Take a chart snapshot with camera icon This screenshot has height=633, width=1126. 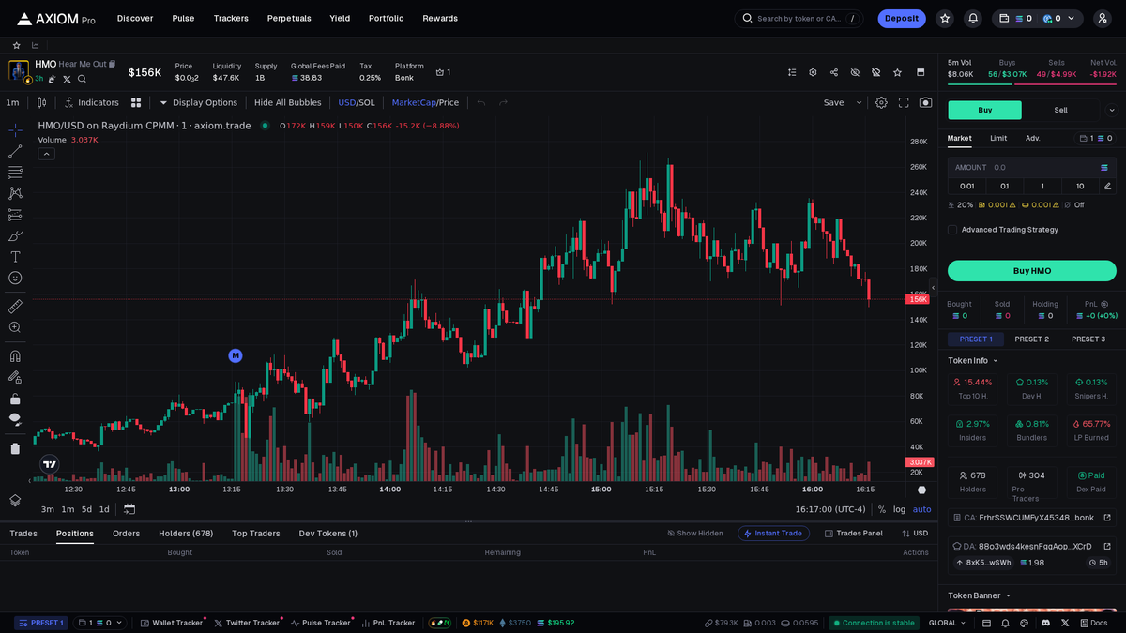[926, 102]
